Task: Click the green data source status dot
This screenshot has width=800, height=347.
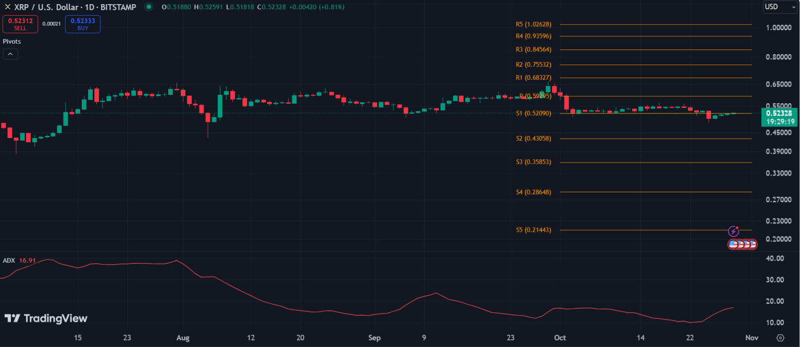Action: pyautogui.click(x=149, y=7)
